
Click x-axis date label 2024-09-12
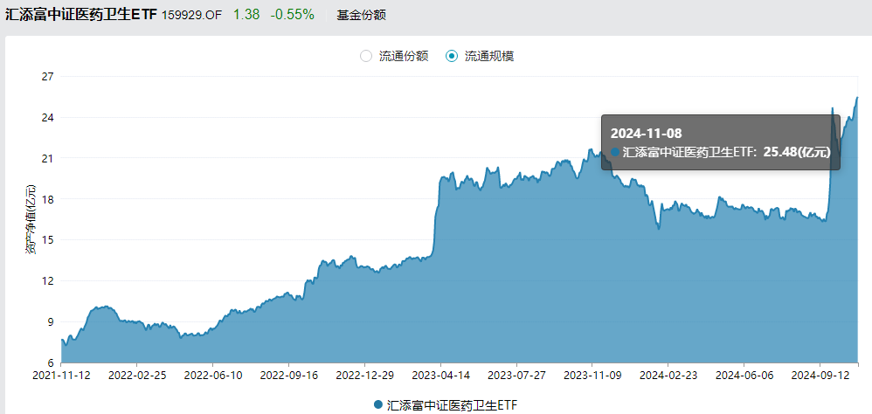coord(820,375)
